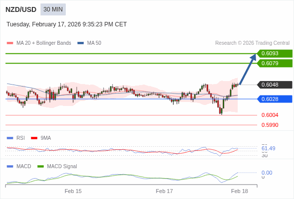Viewport: 294px width, 199px height.
Task: Select the 30 MIN timeframe badge
Action: coord(53,9)
